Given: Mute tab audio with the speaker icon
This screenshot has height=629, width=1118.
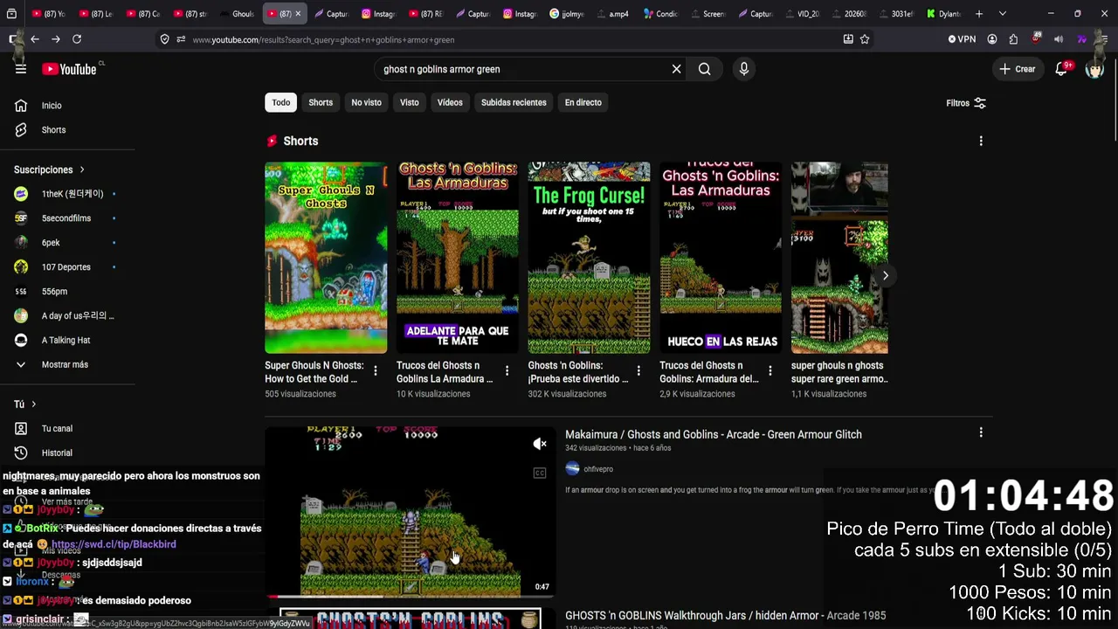Looking at the screenshot, I should [1059, 39].
